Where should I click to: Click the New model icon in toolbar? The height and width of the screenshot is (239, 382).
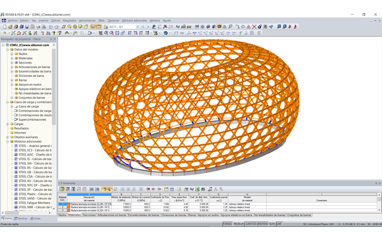(4, 27)
